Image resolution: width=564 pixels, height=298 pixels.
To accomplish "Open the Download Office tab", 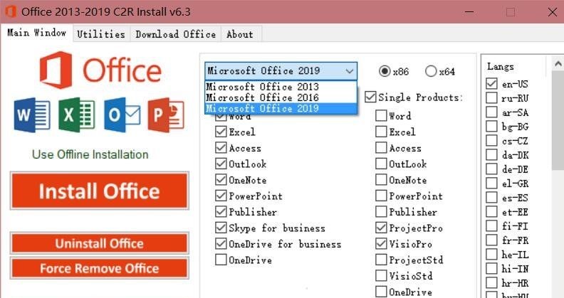I will 175,34.
